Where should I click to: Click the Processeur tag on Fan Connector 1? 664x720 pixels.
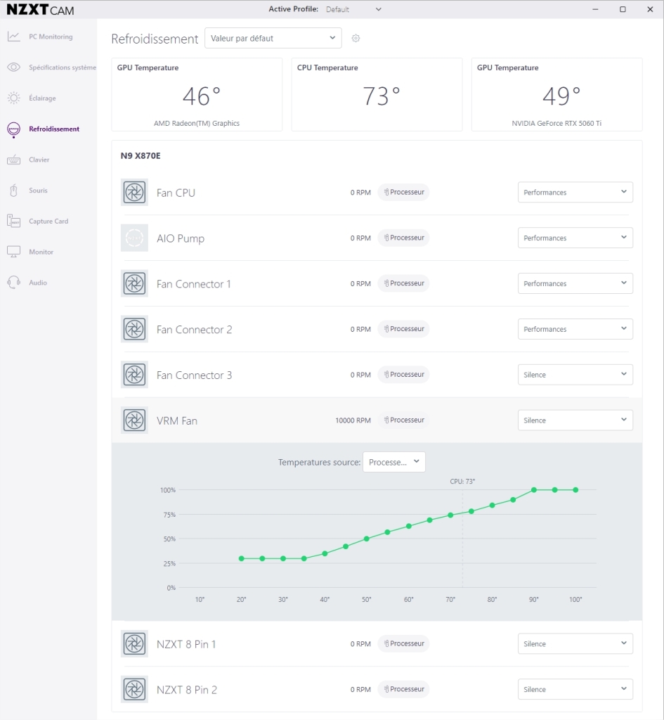point(404,283)
